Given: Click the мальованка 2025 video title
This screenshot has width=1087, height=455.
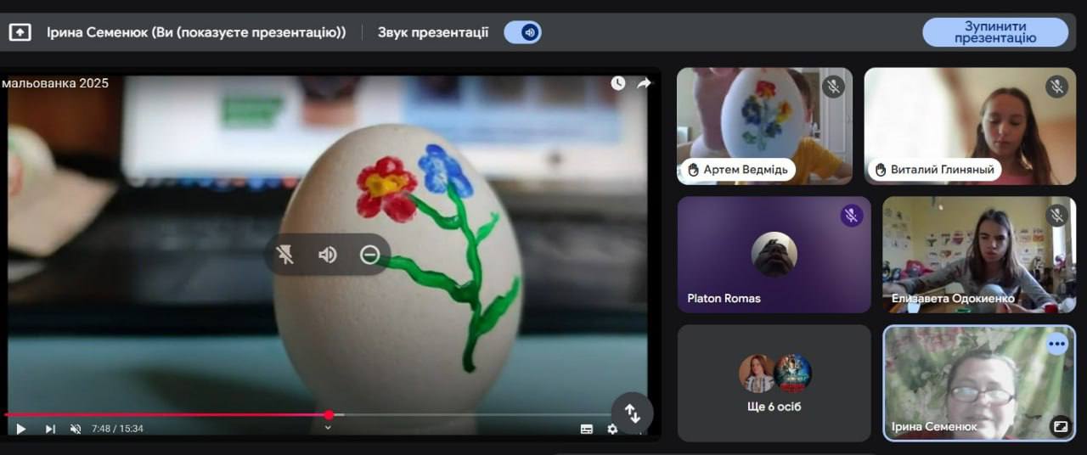Looking at the screenshot, I should [55, 83].
